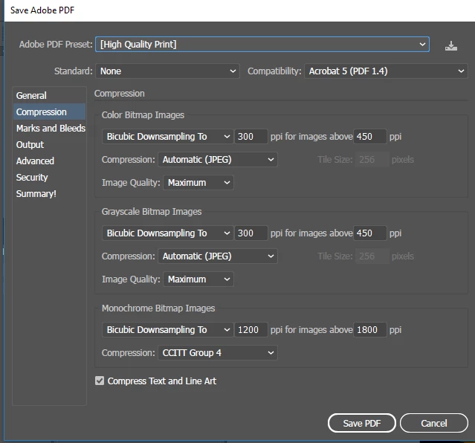Open the Advanced section

tap(49, 161)
